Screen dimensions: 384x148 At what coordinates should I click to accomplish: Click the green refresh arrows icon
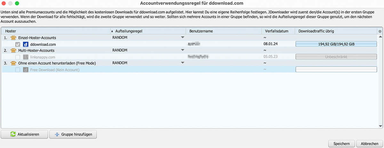point(13,134)
